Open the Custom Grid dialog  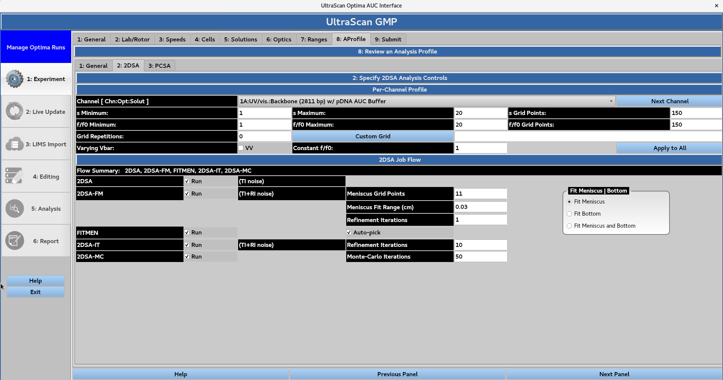click(x=373, y=136)
